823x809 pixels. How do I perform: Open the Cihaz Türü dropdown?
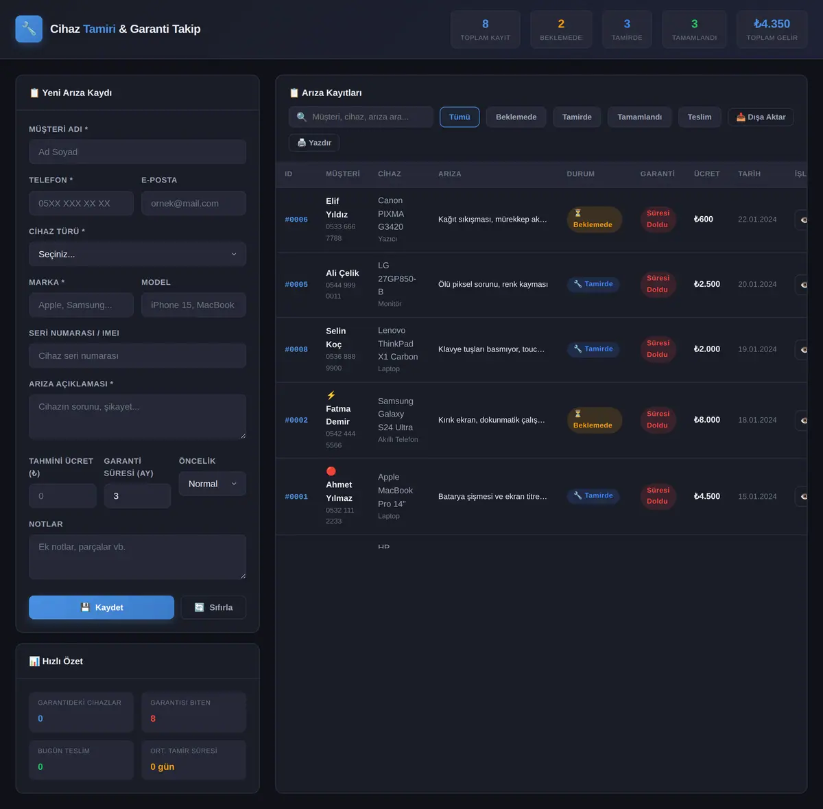click(137, 254)
